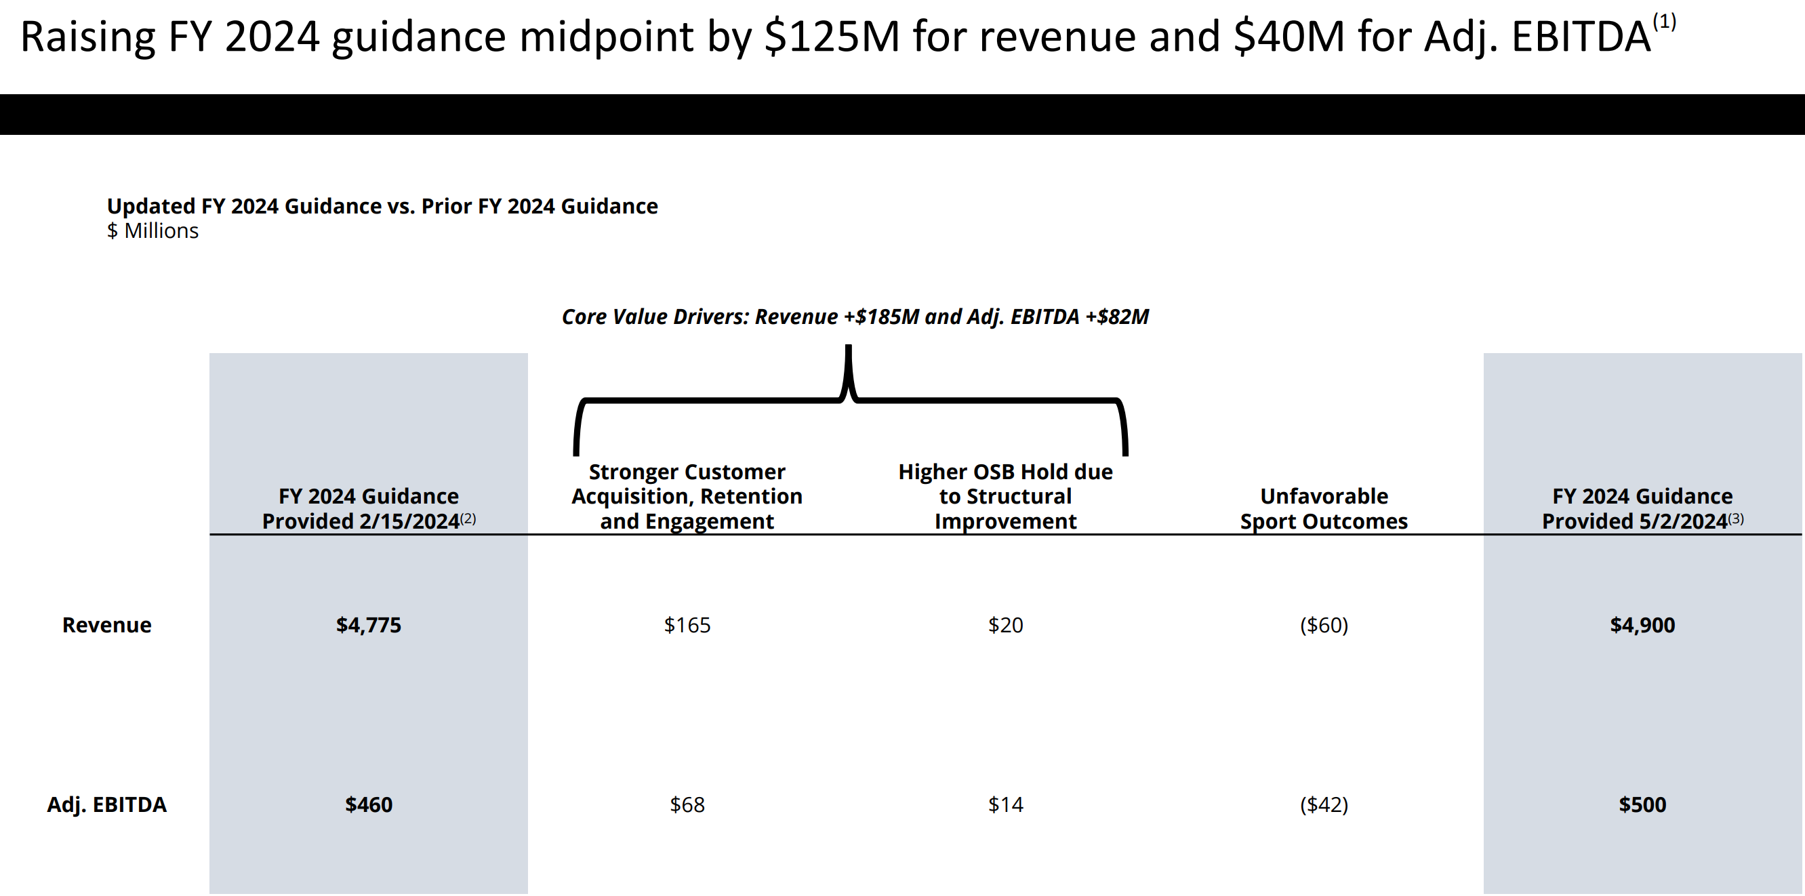Select the black header bar
1805x896 pixels.
(903, 114)
